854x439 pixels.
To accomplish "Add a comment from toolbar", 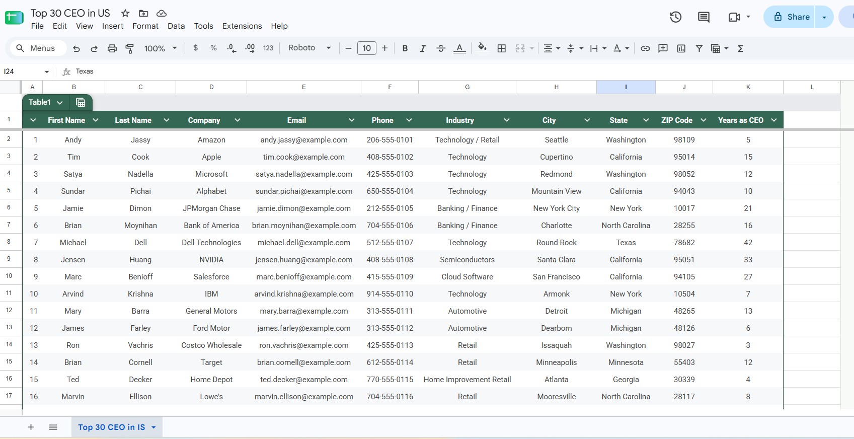I will tap(663, 48).
